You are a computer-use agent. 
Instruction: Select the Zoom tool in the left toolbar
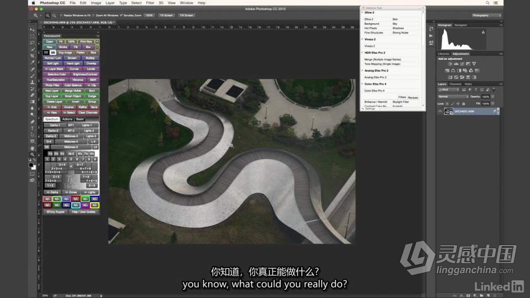pyautogui.click(x=33, y=155)
